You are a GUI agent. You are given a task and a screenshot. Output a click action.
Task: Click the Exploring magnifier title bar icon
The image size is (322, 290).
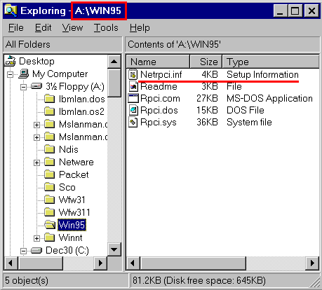click(x=11, y=11)
